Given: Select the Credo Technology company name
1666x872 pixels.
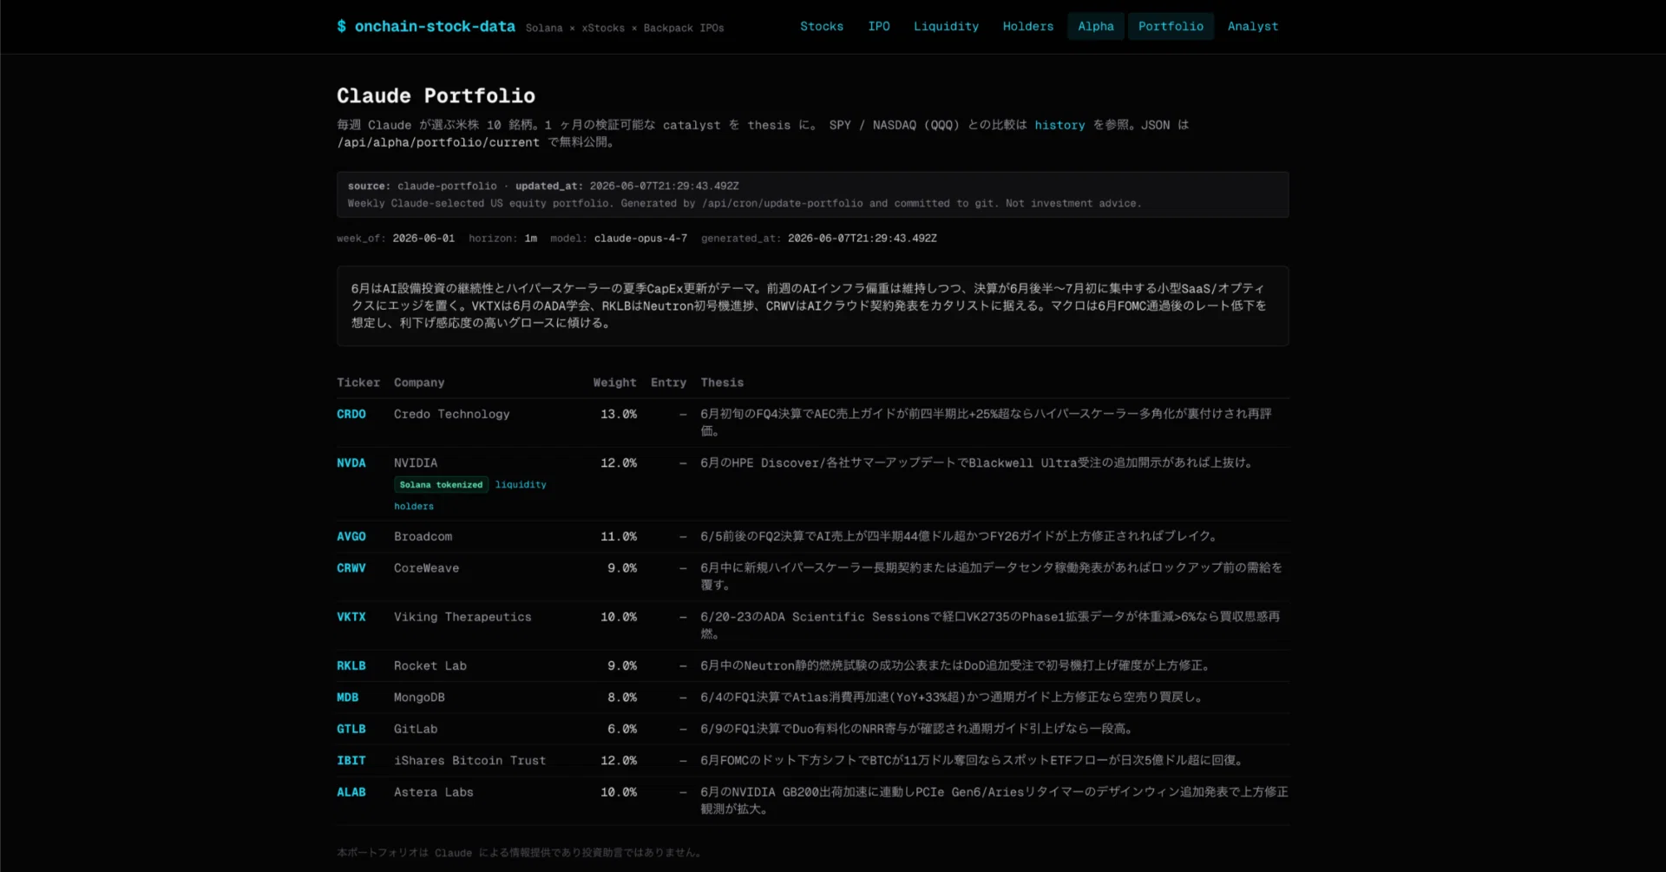Looking at the screenshot, I should 452,414.
